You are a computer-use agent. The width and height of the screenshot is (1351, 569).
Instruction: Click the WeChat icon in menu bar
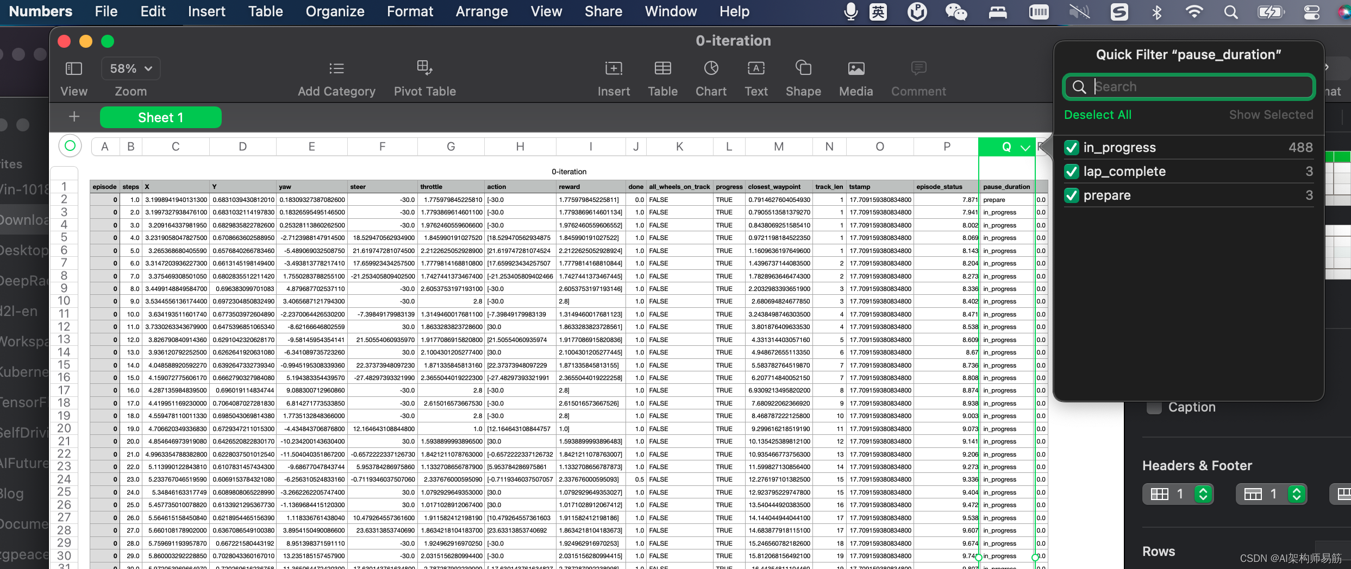(x=956, y=11)
